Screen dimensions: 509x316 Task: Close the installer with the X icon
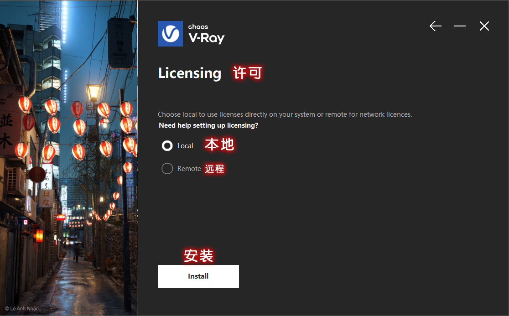[484, 26]
